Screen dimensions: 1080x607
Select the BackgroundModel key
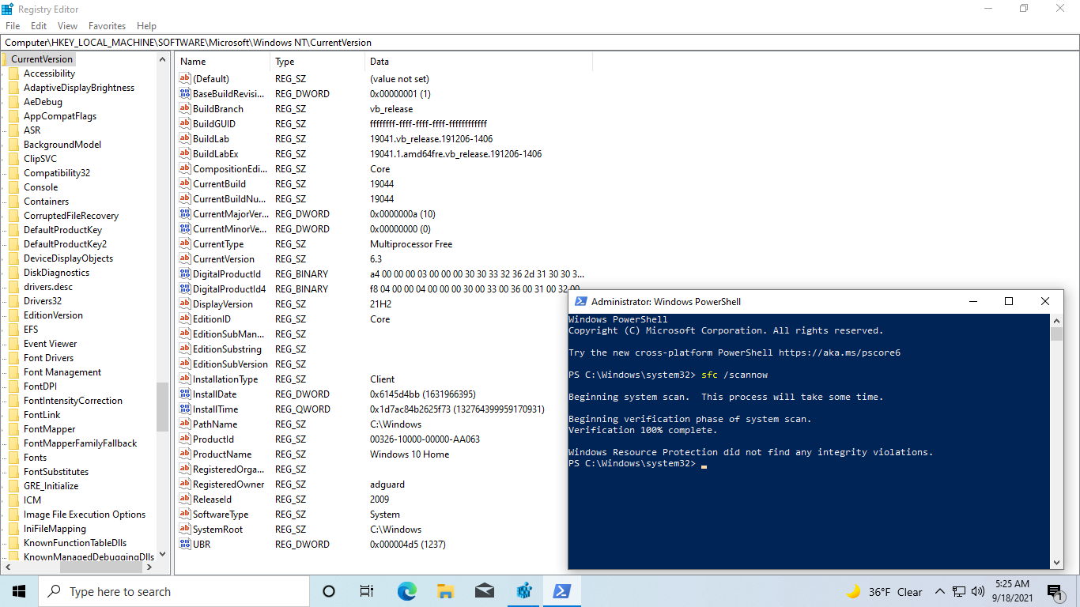click(62, 145)
